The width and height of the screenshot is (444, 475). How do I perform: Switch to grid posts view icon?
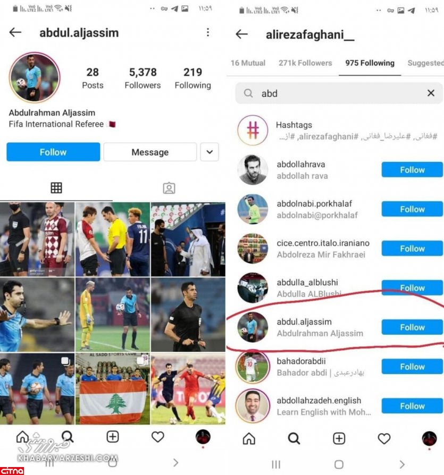click(x=56, y=188)
